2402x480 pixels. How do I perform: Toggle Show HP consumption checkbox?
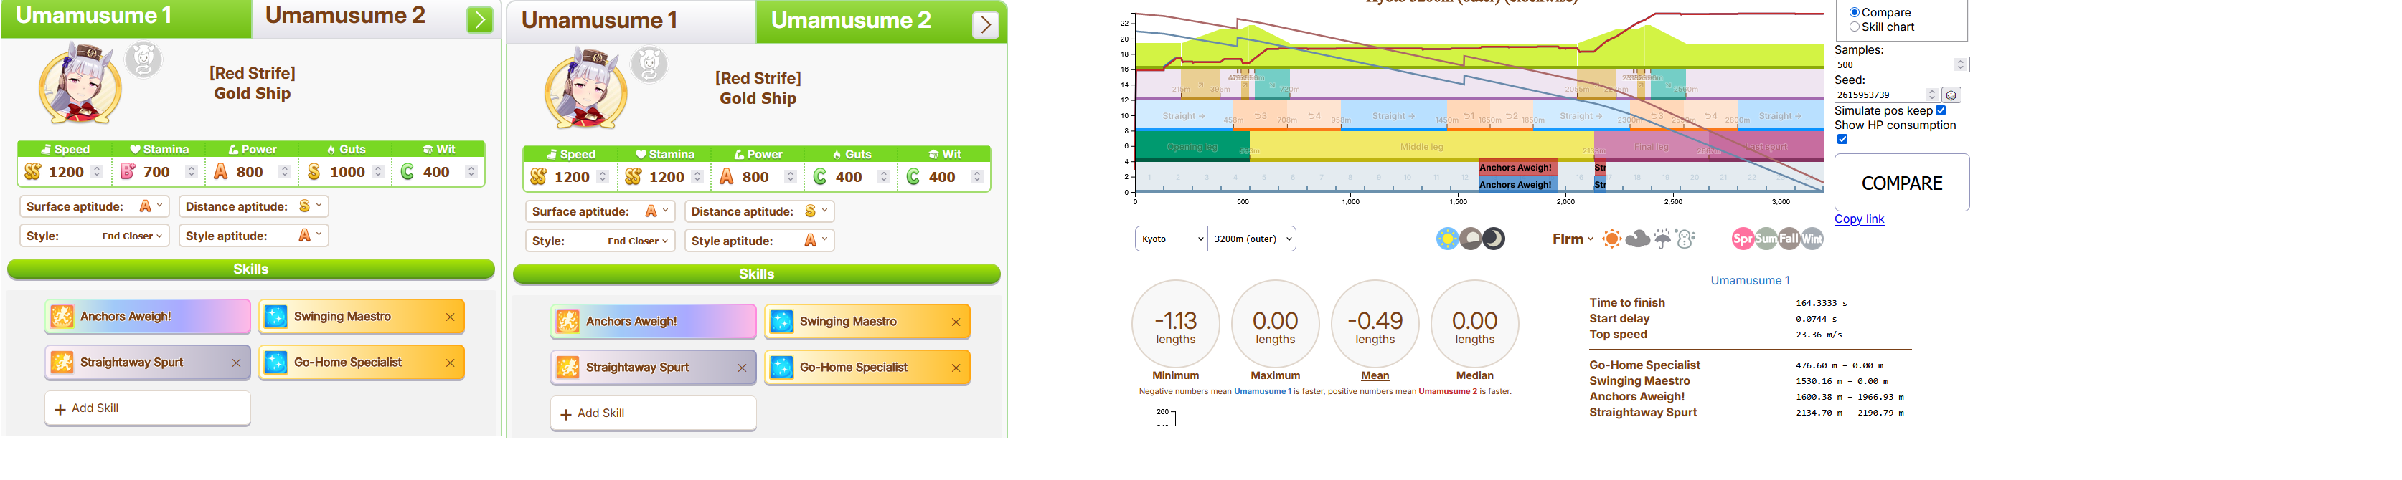click(x=1842, y=140)
